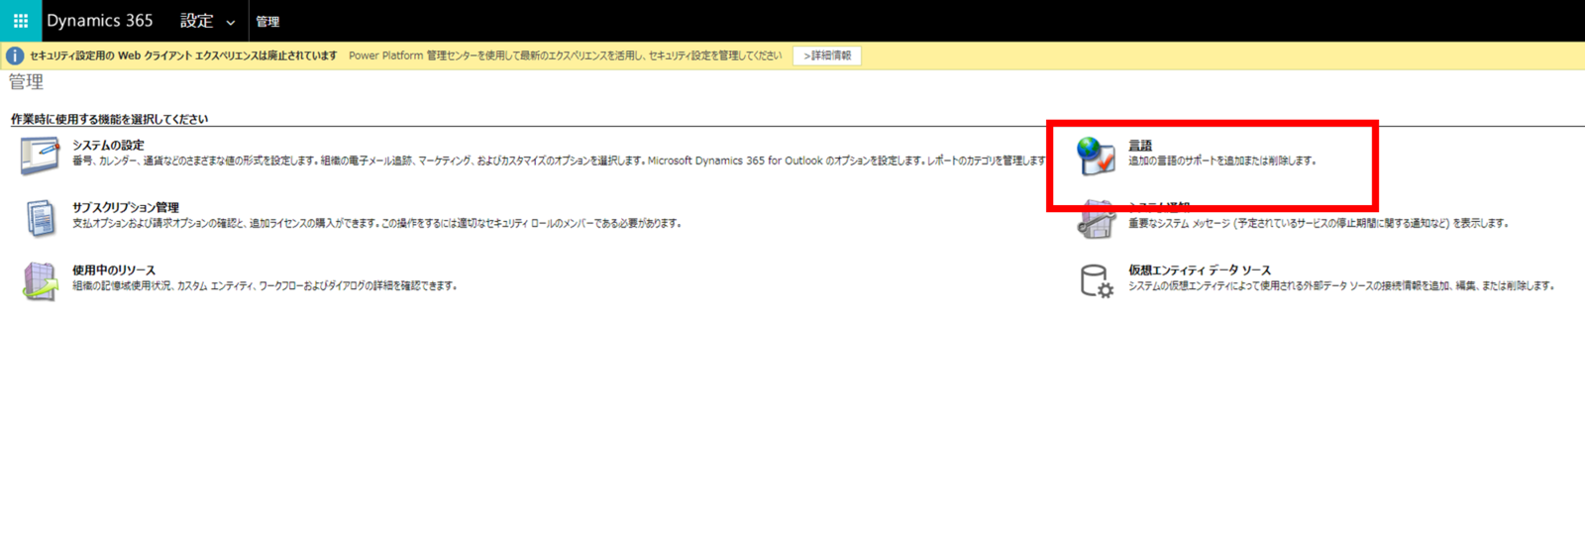Open the システムの設定 link
The width and height of the screenshot is (1585, 537).
click(108, 145)
